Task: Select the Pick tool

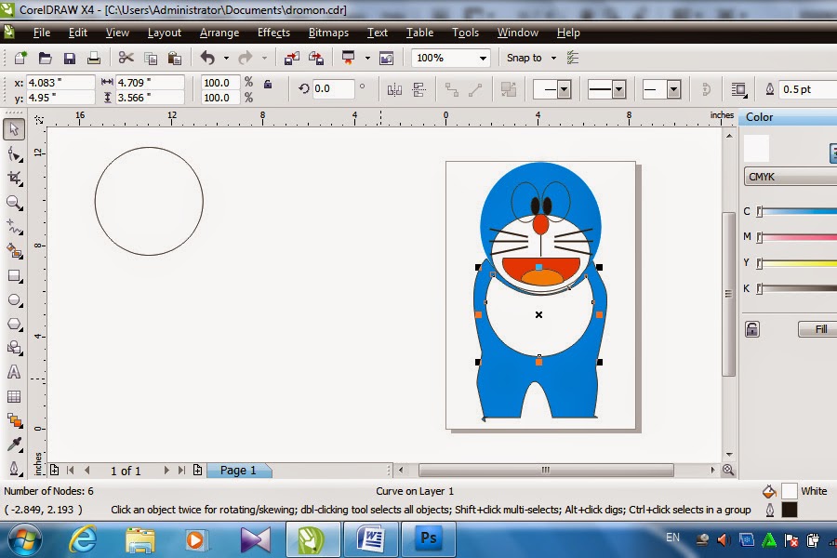Action: point(14,129)
